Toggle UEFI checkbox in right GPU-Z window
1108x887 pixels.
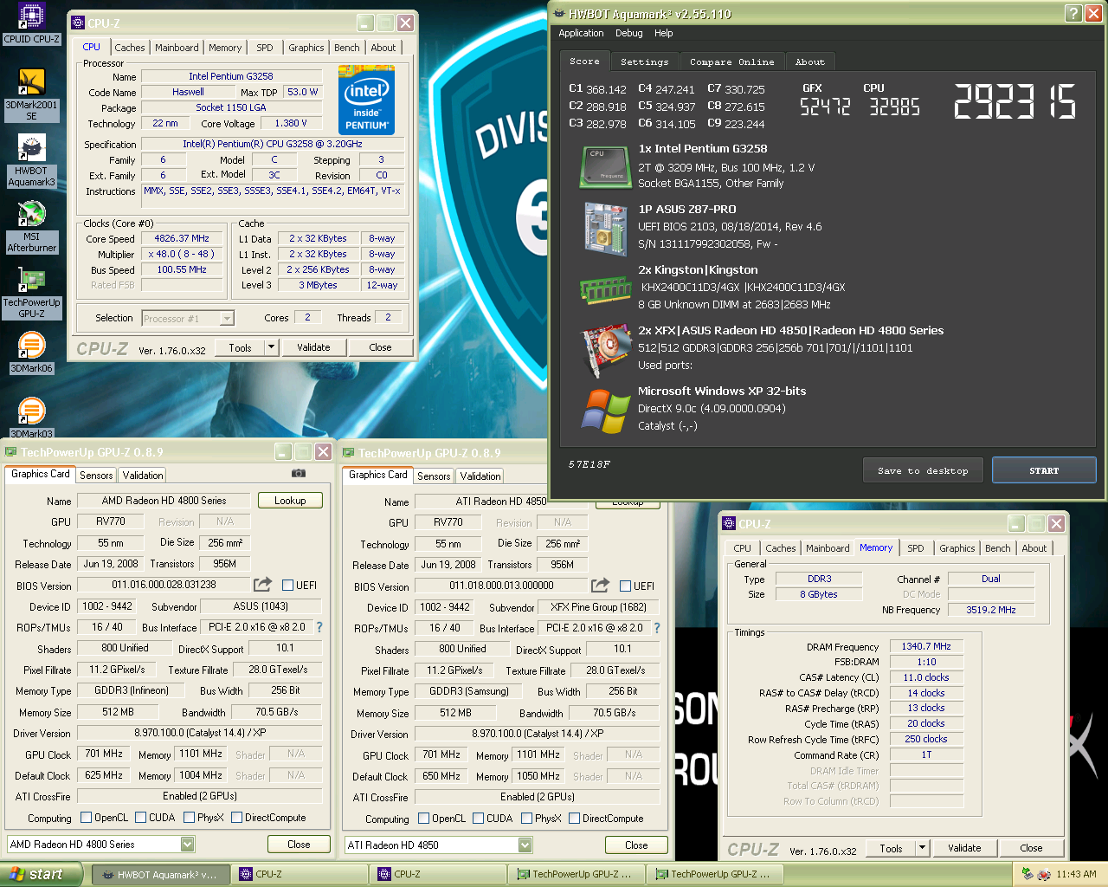tap(626, 586)
